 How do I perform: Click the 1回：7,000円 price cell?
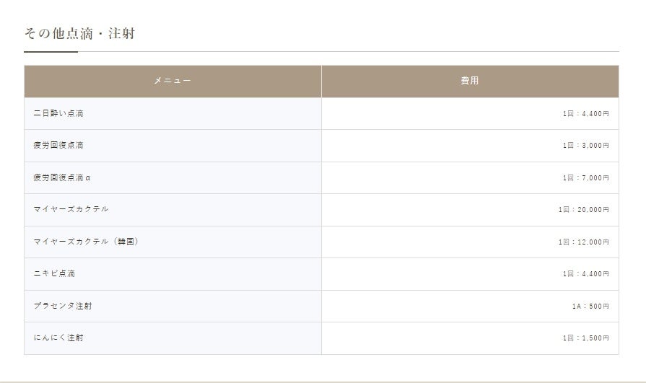point(586,178)
